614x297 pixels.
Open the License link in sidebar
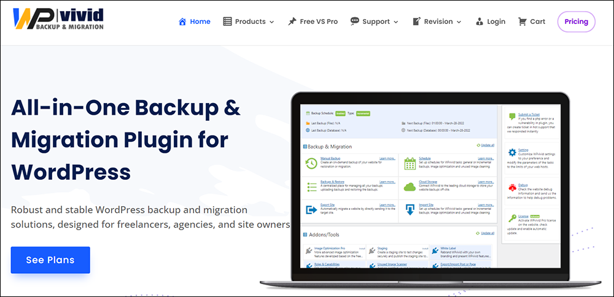[524, 216]
